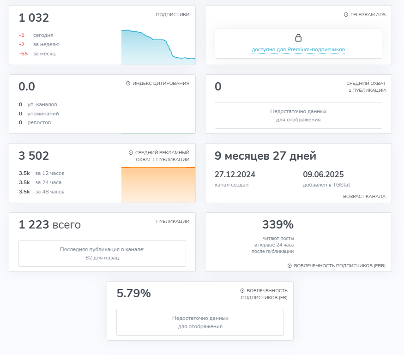
Task: Click the 1 223 всего publications total
Action: [50, 225]
